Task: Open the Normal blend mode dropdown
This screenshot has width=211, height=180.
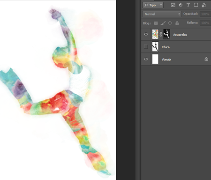Action: point(162,14)
